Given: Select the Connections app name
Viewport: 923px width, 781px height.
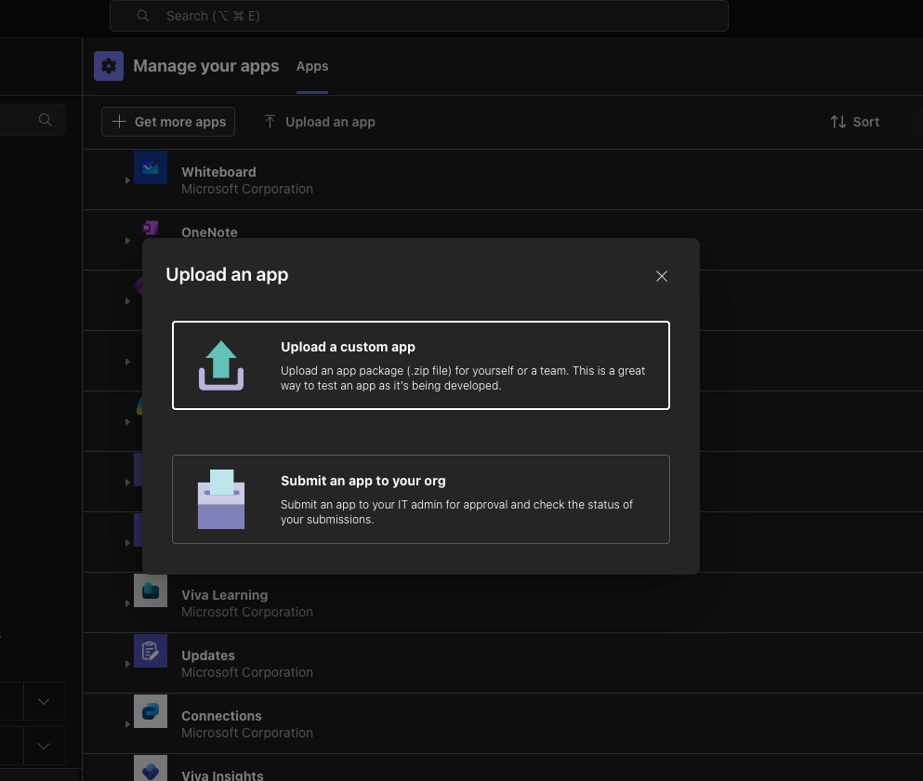Looking at the screenshot, I should pyautogui.click(x=221, y=716).
